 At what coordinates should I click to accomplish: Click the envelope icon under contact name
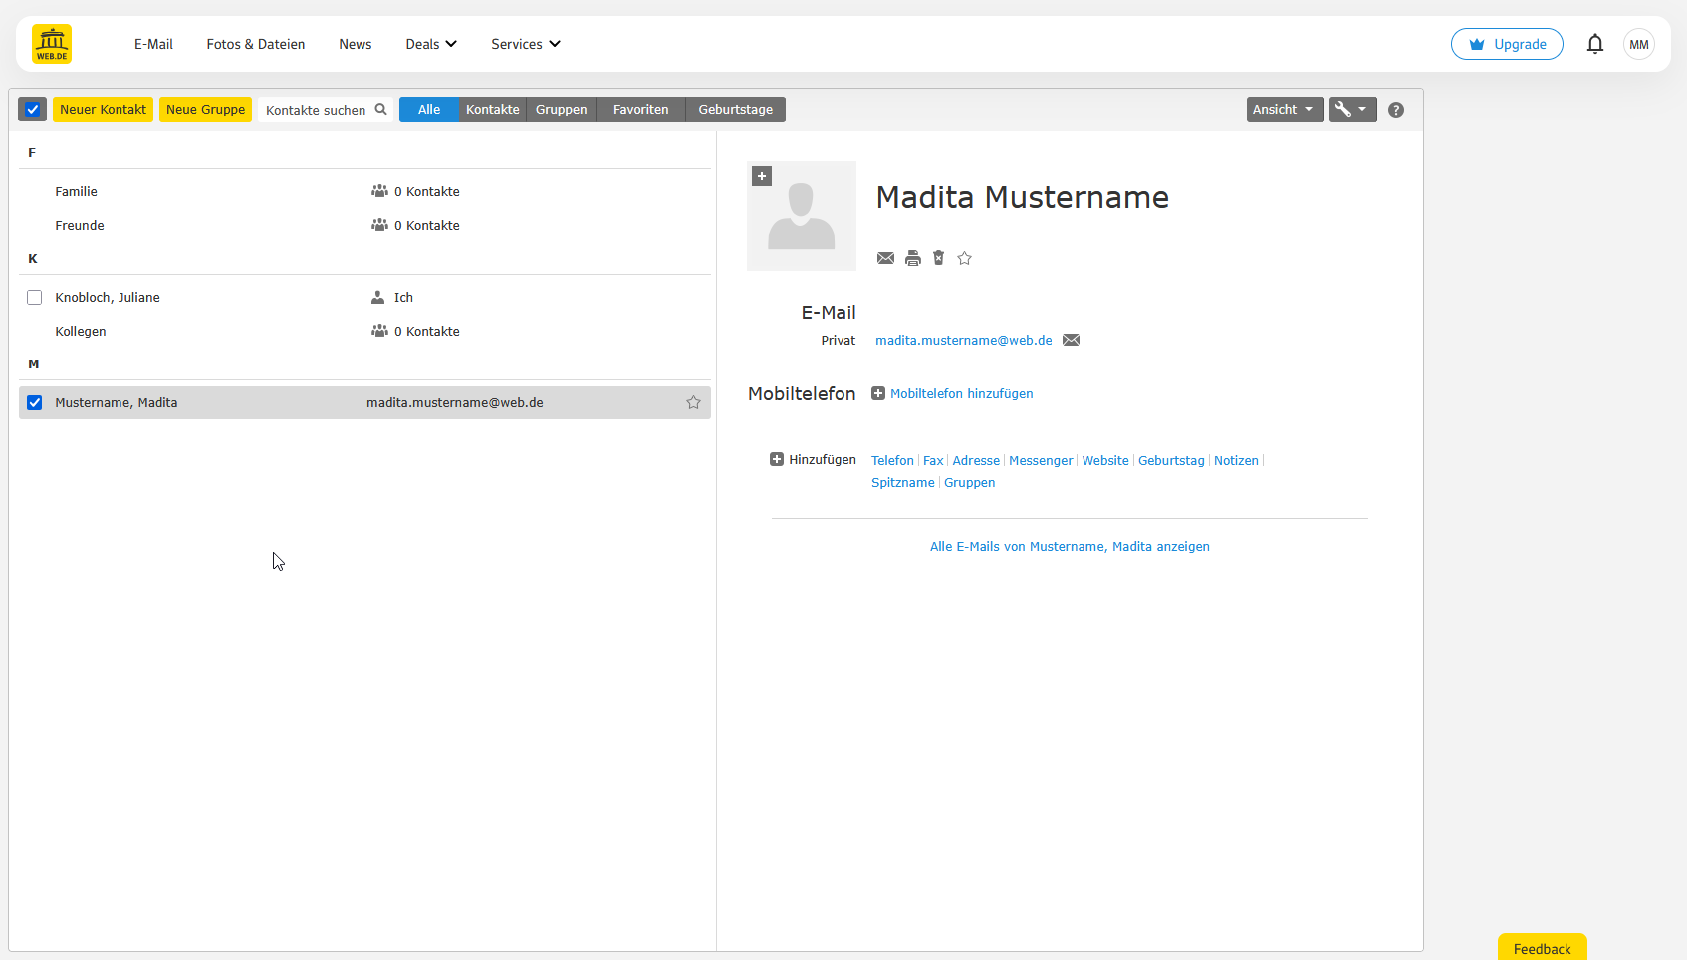[x=885, y=258]
